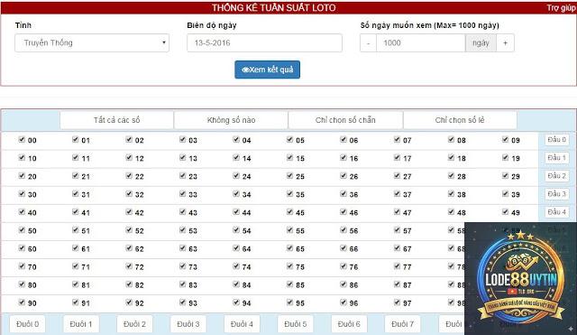Toggle the checkbox for number 67

coord(397,247)
